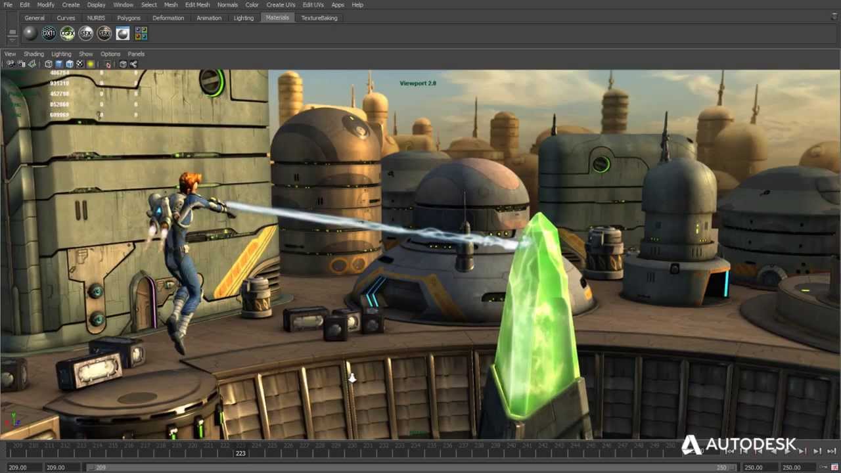The height and width of the screenshot is (473, 841).
Task: Click the Viewport 2.0 label in the viewport
Action: click(x=418, y=83)
